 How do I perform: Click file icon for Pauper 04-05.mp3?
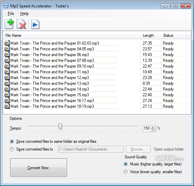(x=7, y=49)
